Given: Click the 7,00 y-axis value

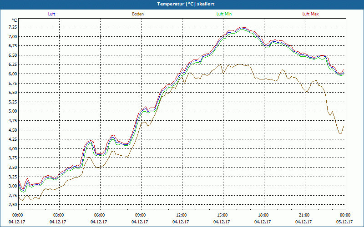Looking at the screenshot, I should pyautogui.click(x=13, y=36).
